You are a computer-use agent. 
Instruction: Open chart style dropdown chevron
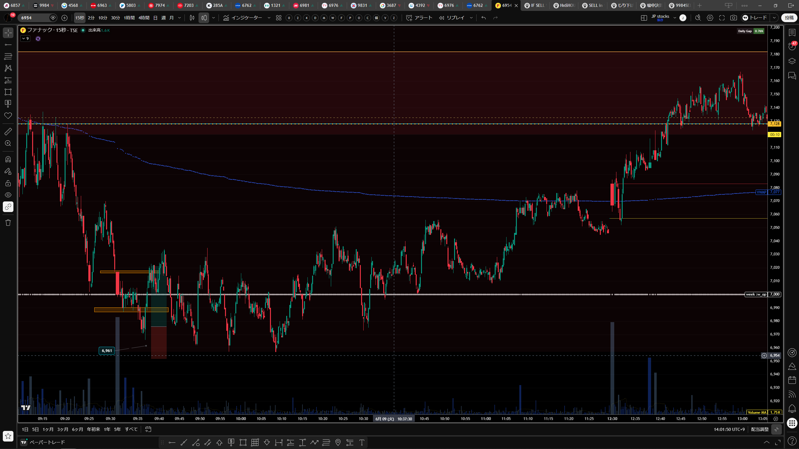coord(213,18)
